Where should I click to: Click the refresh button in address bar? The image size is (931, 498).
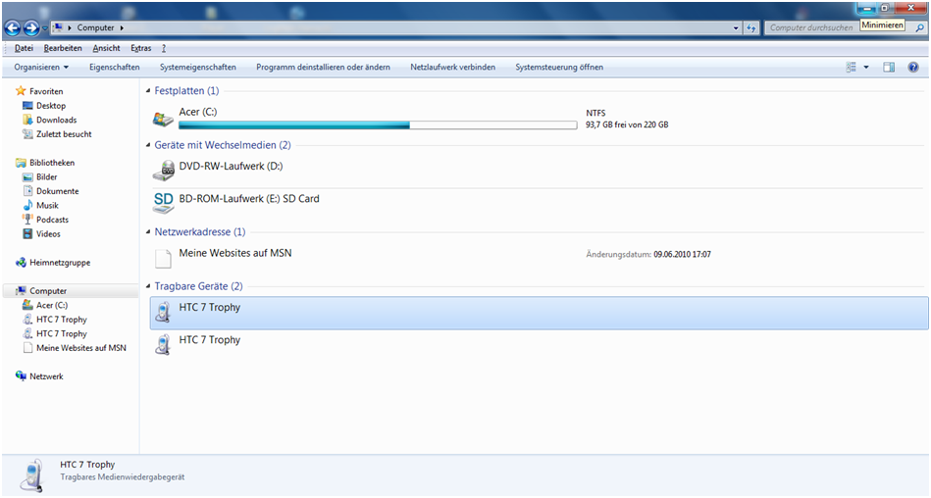751,27
